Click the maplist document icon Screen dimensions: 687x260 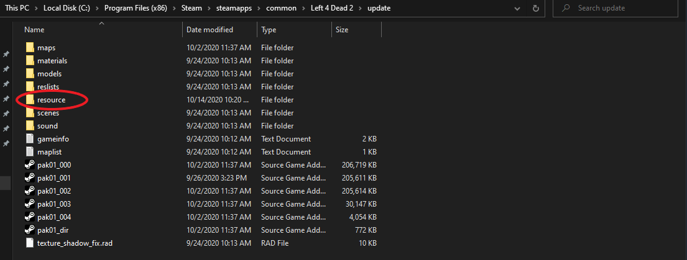[29, 152]
